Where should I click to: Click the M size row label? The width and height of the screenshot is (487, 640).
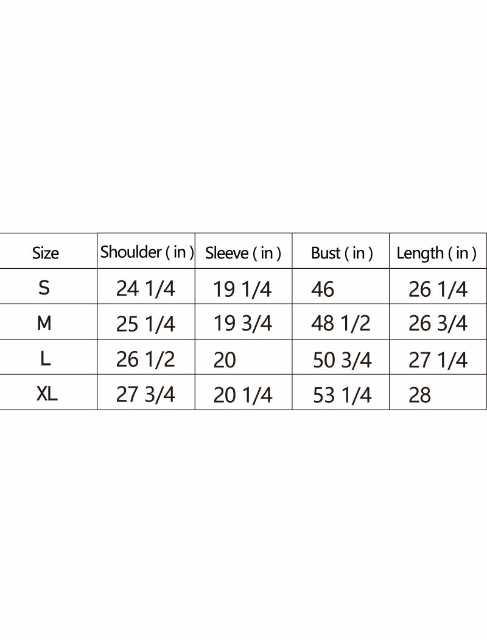tap(44, 323)
